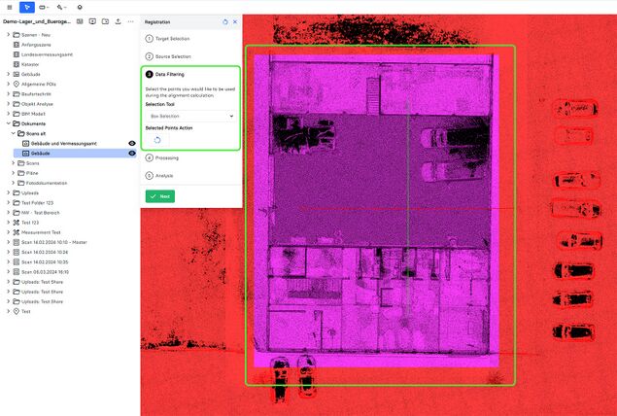Screen dimensions: 617x416
Task: Open the more options ellipsis in the project header
Action: [131, 20]
